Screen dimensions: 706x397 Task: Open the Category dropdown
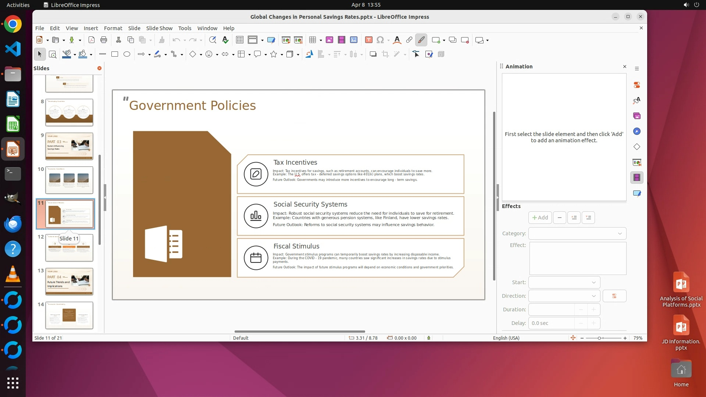(x=577, y=233)
